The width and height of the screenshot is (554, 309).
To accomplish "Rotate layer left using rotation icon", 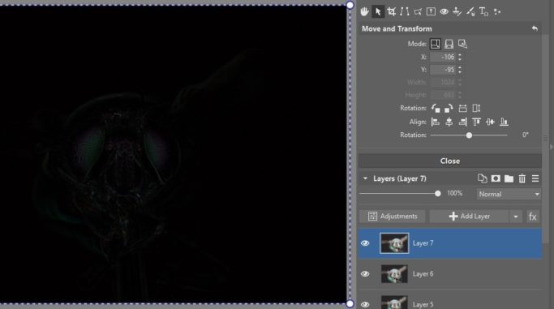I will tap(436, 108).
